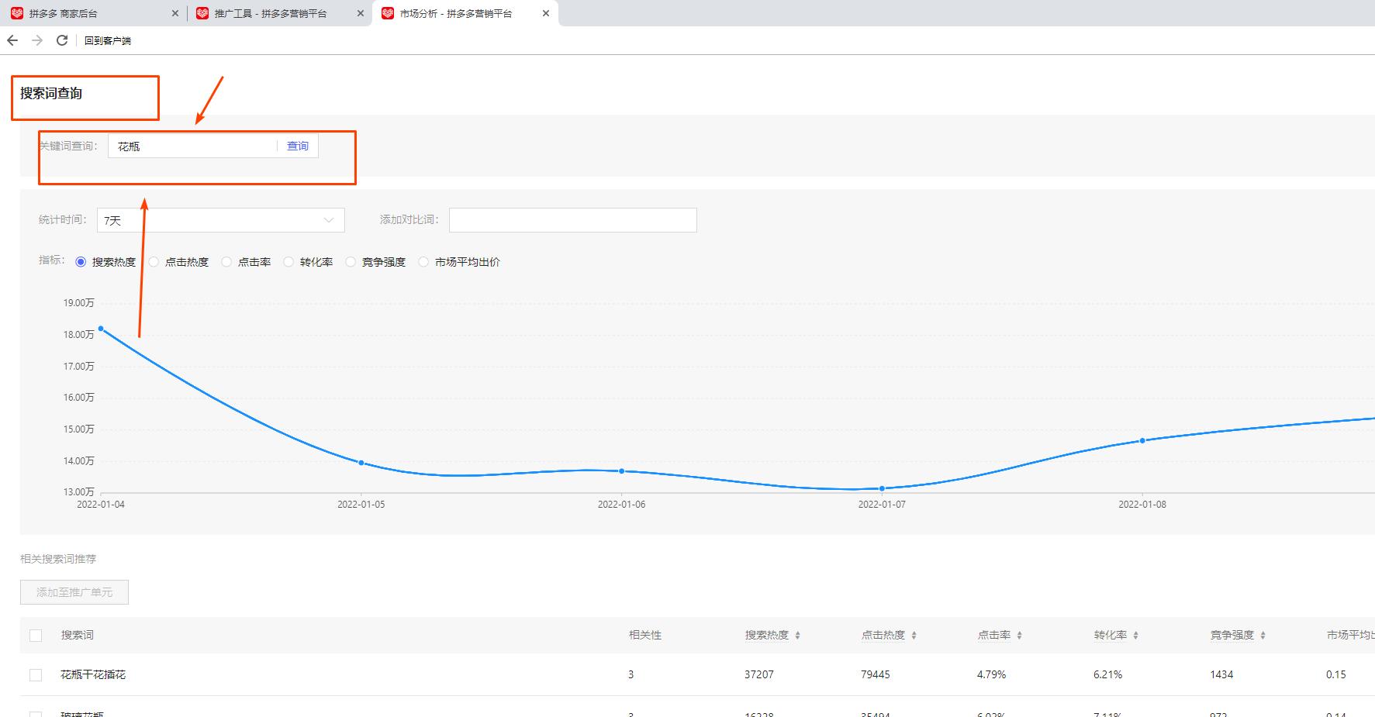Viewport: 1375px width, 717px height.
Task: Click the 查询 button
Action: [298, 146]
